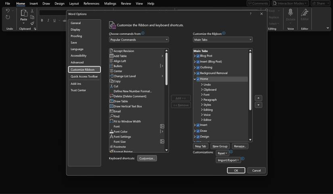Click the Accept Revision command icon
Viewport: 333px width, 194px height.
coord(111,51)
